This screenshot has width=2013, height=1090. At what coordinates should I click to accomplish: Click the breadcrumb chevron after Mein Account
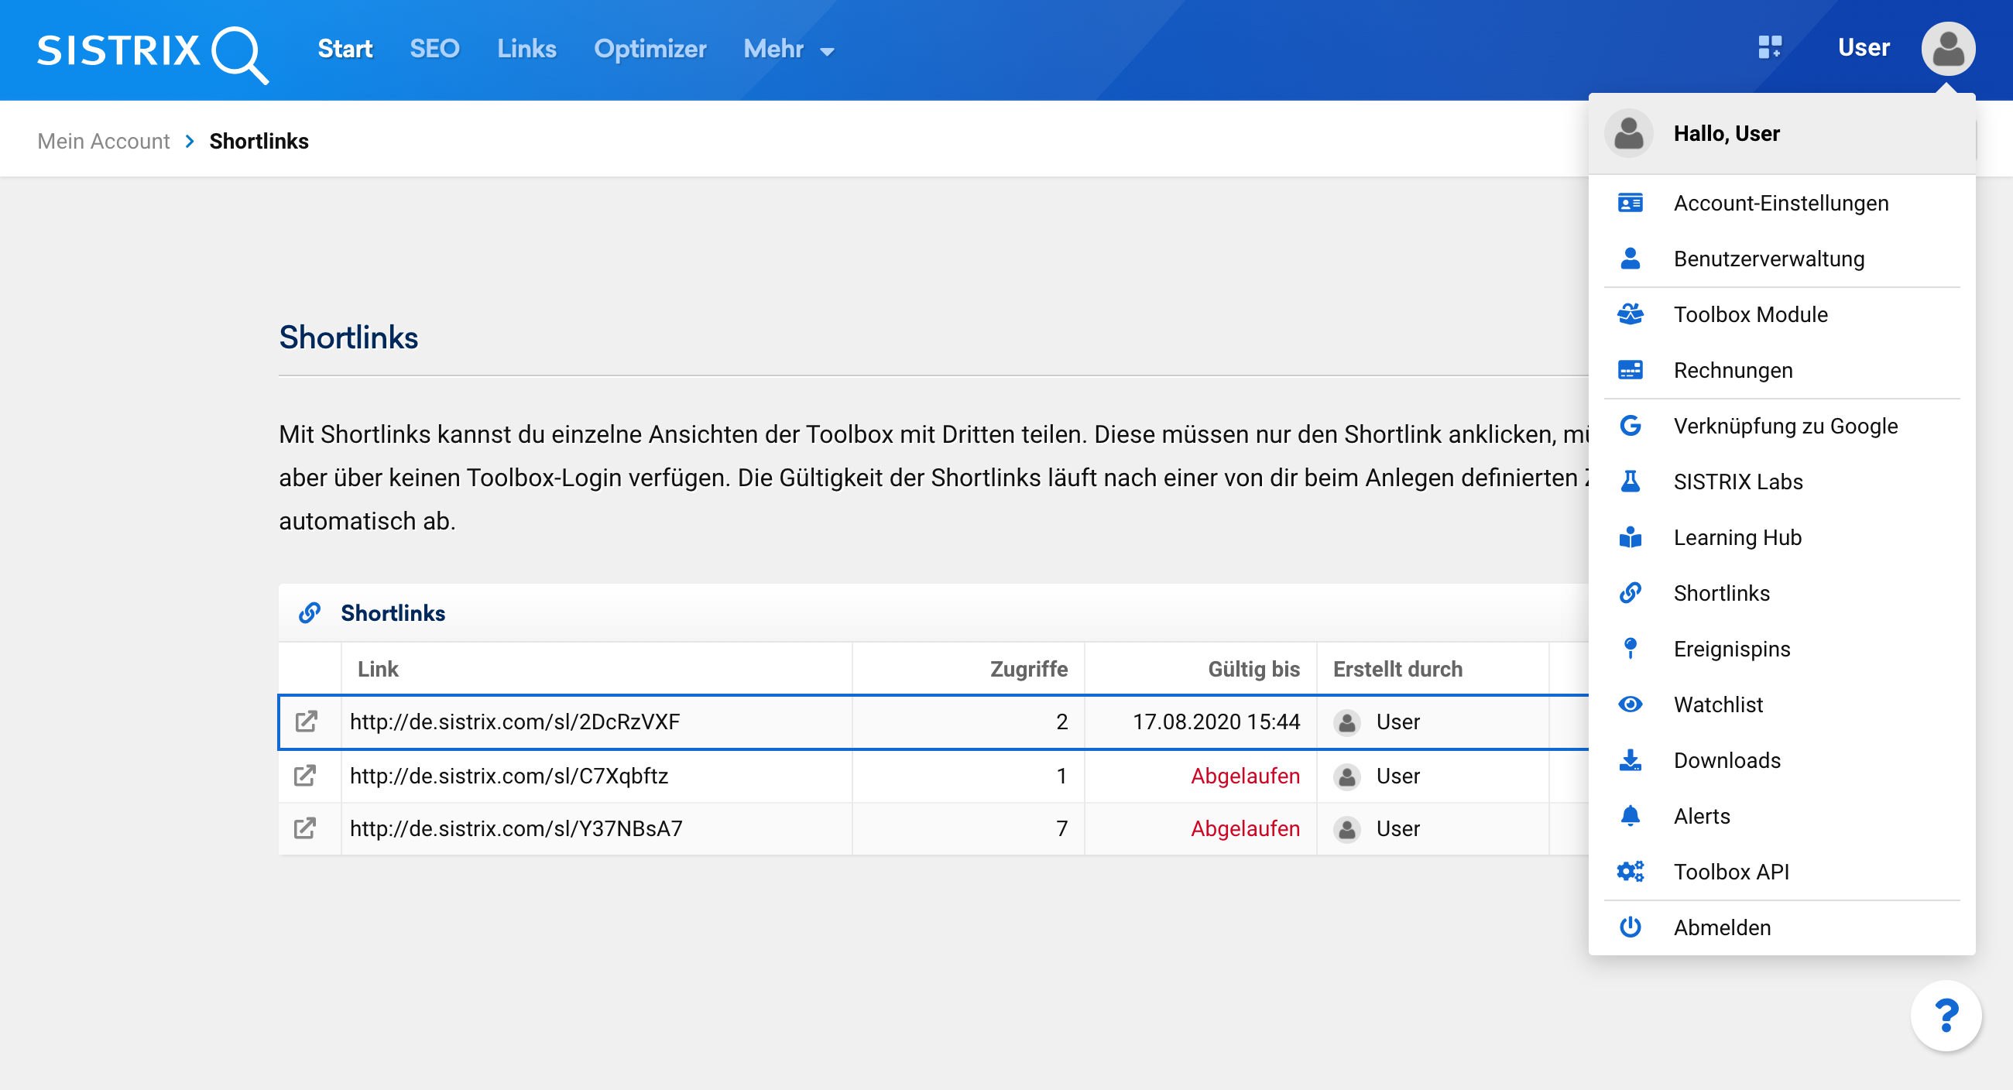pyautogui.click(x=190, y=142)
